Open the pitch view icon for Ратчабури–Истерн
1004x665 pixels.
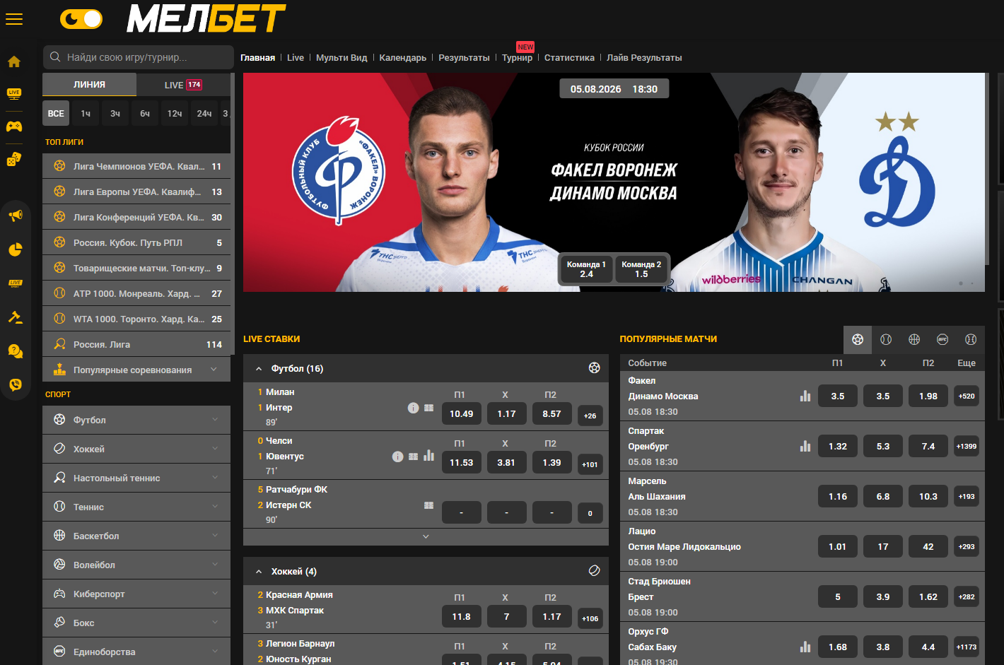click(x=428, y=505)
